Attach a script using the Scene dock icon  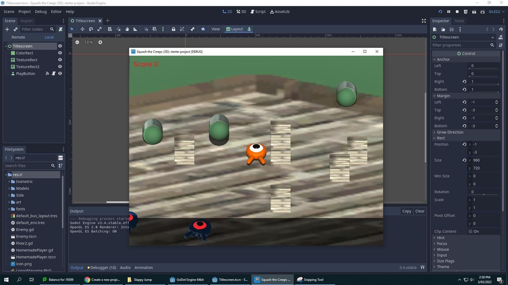pyautogui.click(x=60, y=29)
